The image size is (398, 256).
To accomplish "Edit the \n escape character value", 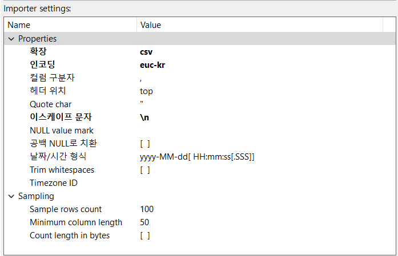I will pos(144,117).
